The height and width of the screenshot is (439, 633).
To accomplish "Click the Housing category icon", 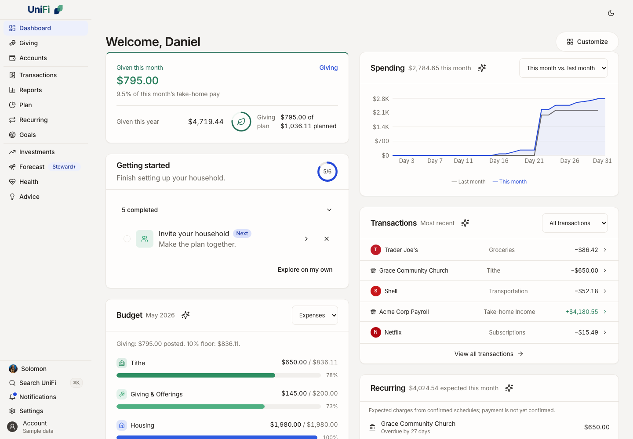I will click(x=122, y=425).
